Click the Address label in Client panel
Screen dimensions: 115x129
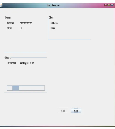(54, 23)
